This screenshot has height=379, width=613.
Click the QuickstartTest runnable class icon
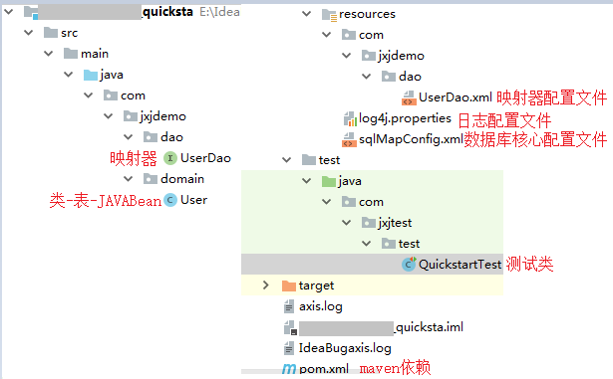(x=409, y=265)
